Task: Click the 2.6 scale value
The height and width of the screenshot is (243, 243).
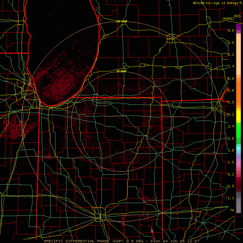Action: (x=231, y=138)
